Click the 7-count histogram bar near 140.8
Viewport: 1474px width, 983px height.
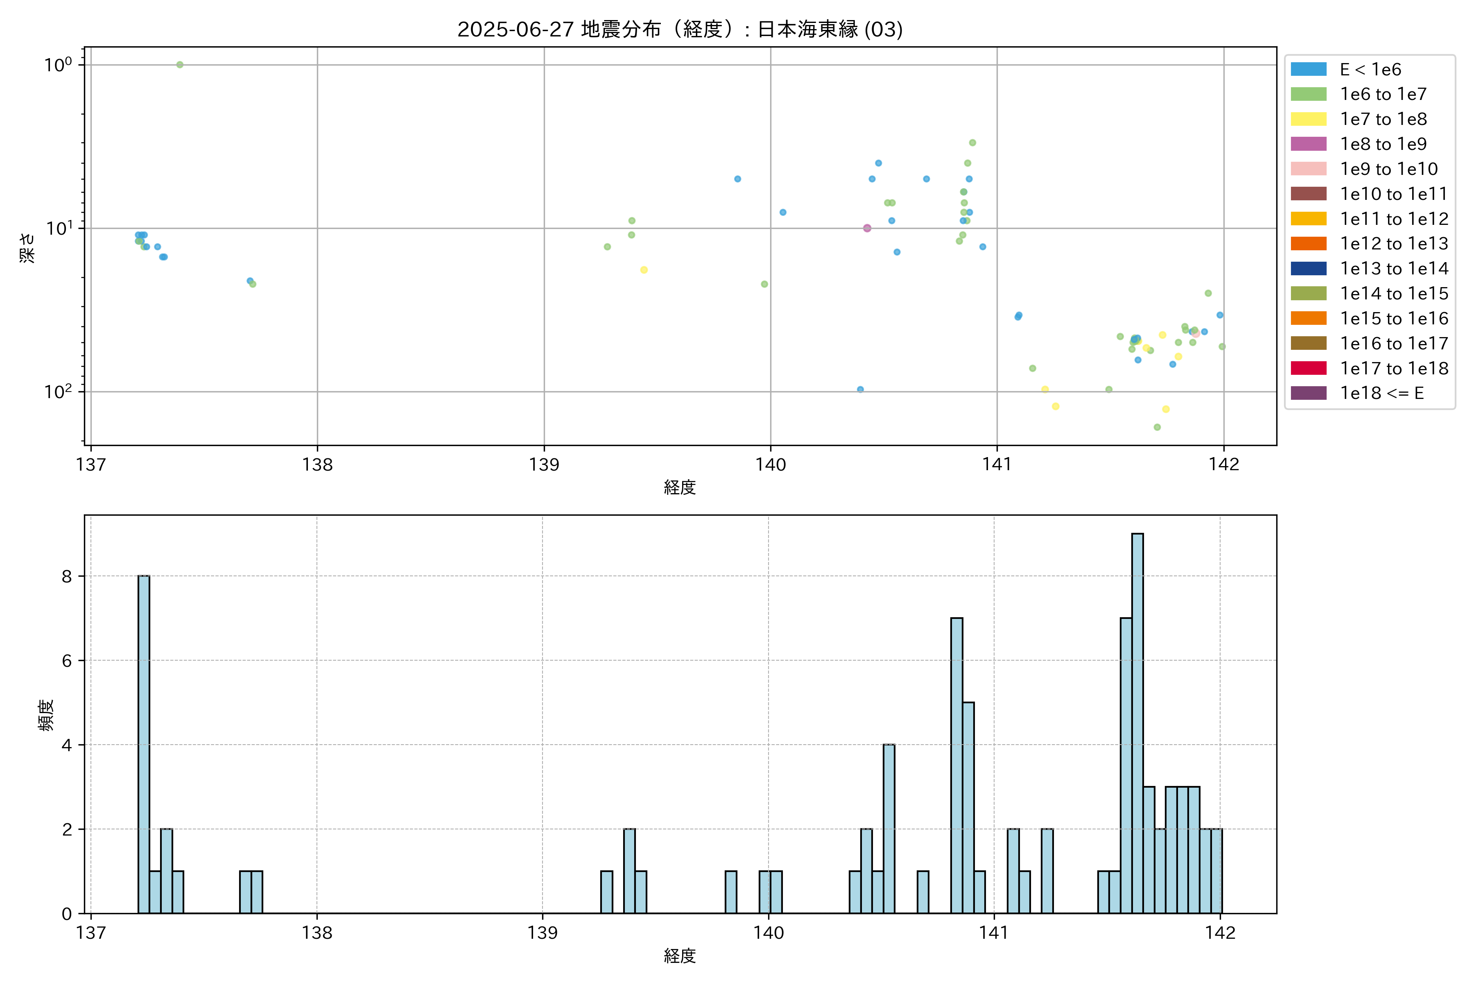click(956, 765)
